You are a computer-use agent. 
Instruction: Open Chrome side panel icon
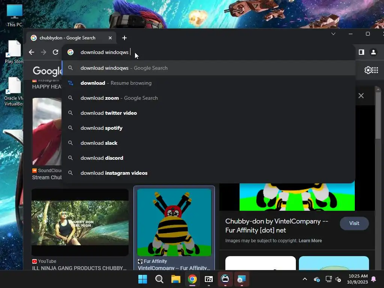point(361,52)
